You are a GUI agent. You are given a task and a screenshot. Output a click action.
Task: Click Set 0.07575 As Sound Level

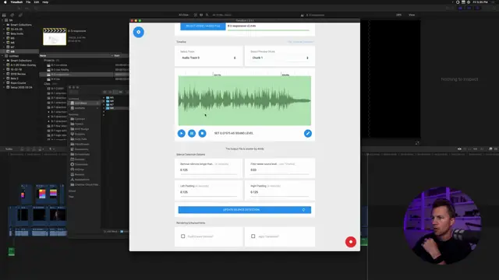coord(234,133)
